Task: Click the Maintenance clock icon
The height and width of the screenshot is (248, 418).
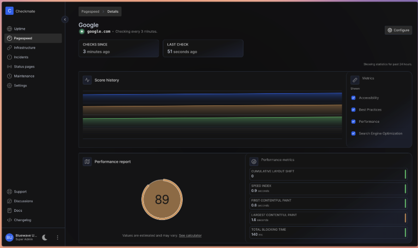Action: click(9, 76)
